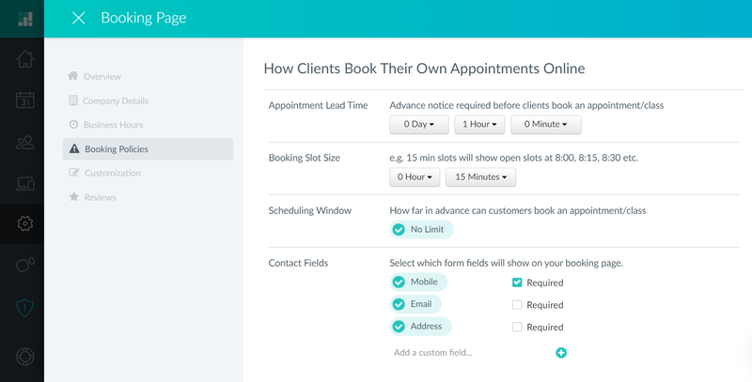The height and width of the screenshot is (382, 752).
Task: Toggle the Email contact field pill
Action: click(x=416, y=304)
